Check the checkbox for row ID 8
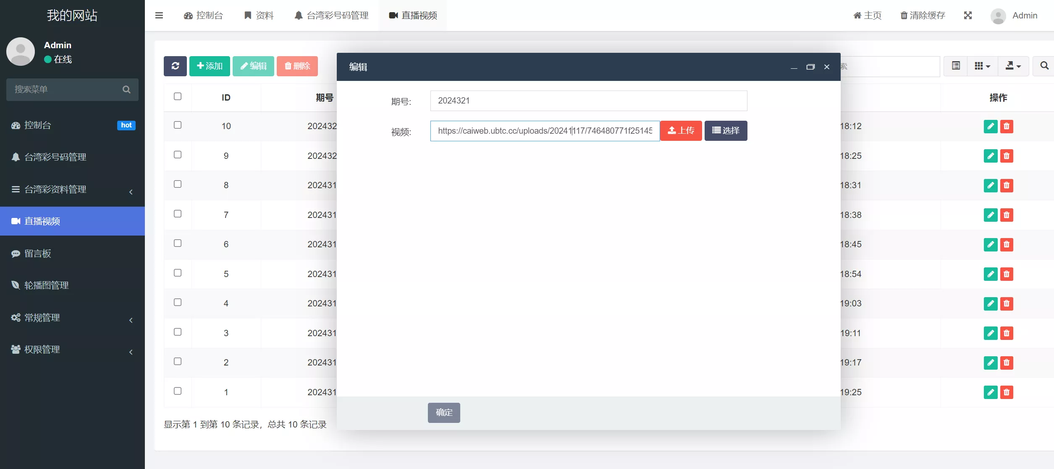Image resolution: width=1054 pixels, height=469 pixels. pos(178,184)
